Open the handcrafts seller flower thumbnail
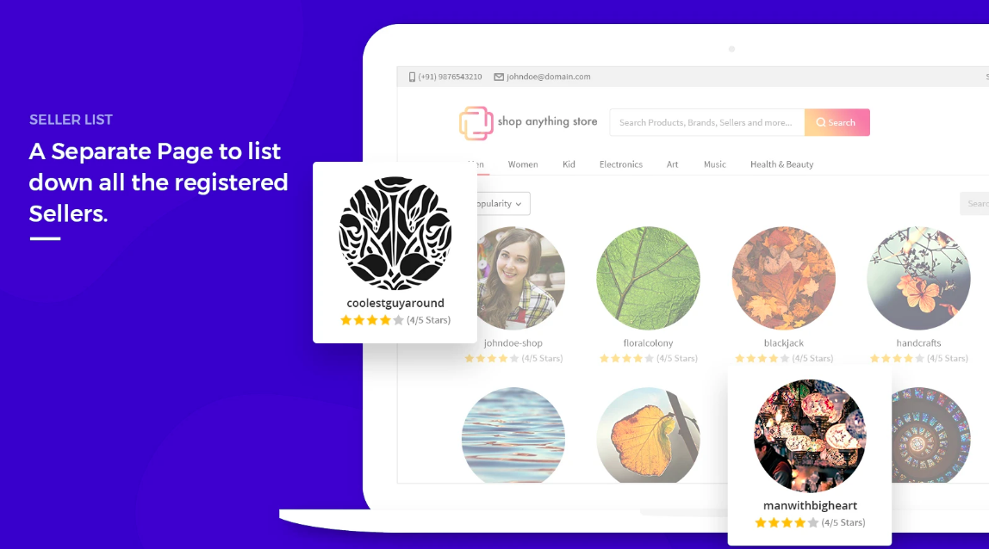Viewport: 989px width, 549px height. 918,278
